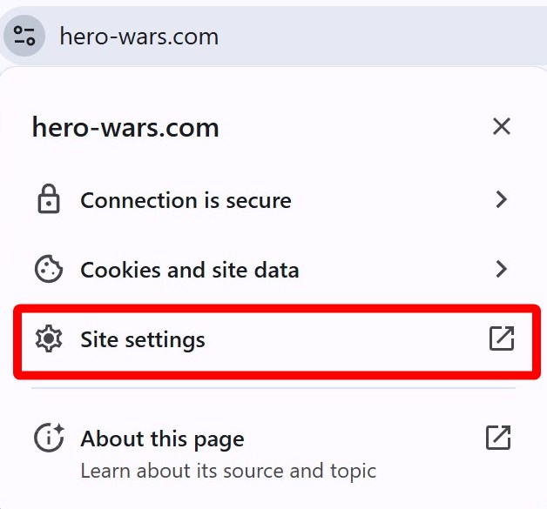Click the hero-wars.com URL in address bar
Image resolution: width=547 pixels, height=509 pixels.
click(x=138, y=37)
